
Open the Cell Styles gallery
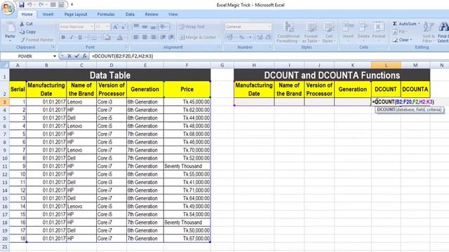[328, 32]
